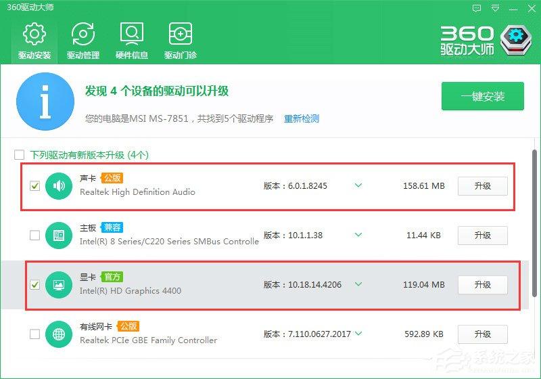Open the 驱动安装 tab
The width and height of the screenshot is (541, 379).
coord(34,41)
